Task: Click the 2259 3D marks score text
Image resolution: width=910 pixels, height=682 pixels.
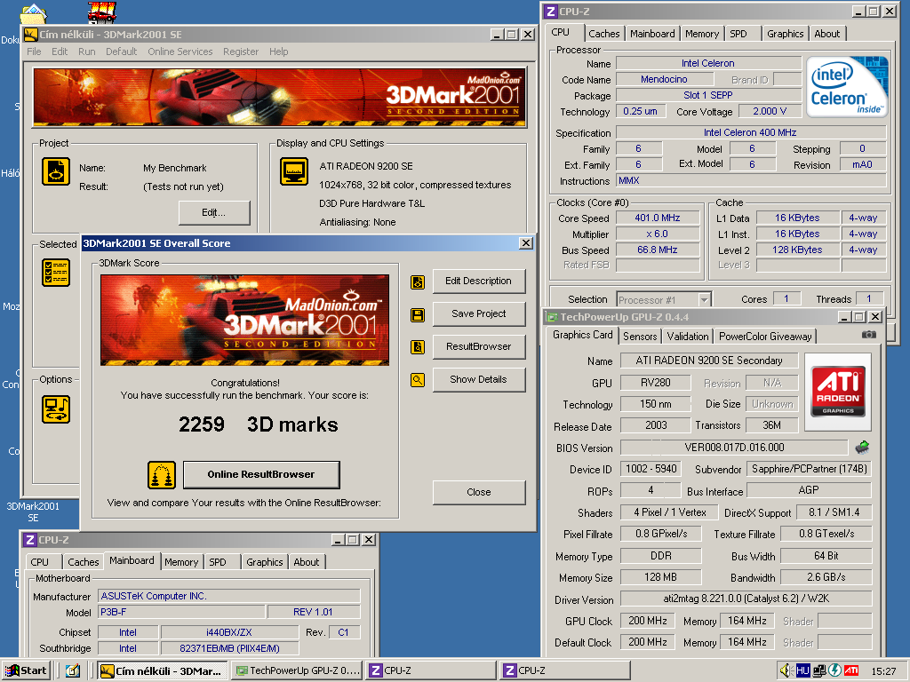Action: tap(258, 424)
